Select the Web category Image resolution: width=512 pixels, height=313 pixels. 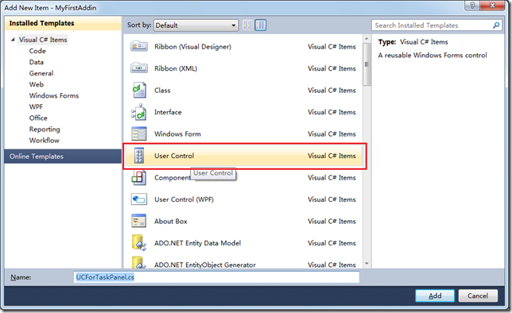click(x=37, y=84)
